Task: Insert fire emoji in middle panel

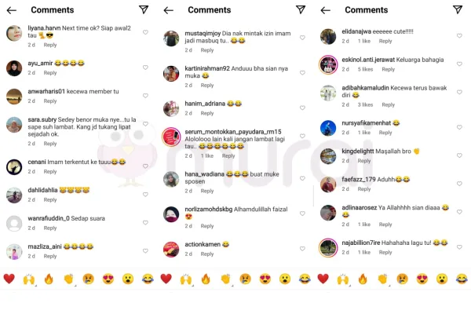Action: [206, 279]
